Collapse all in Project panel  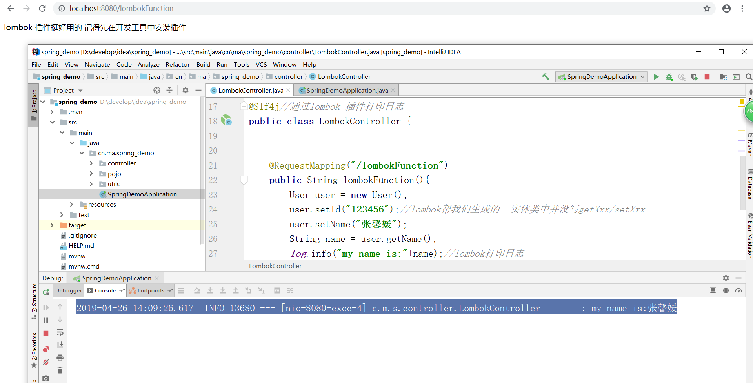169,90
